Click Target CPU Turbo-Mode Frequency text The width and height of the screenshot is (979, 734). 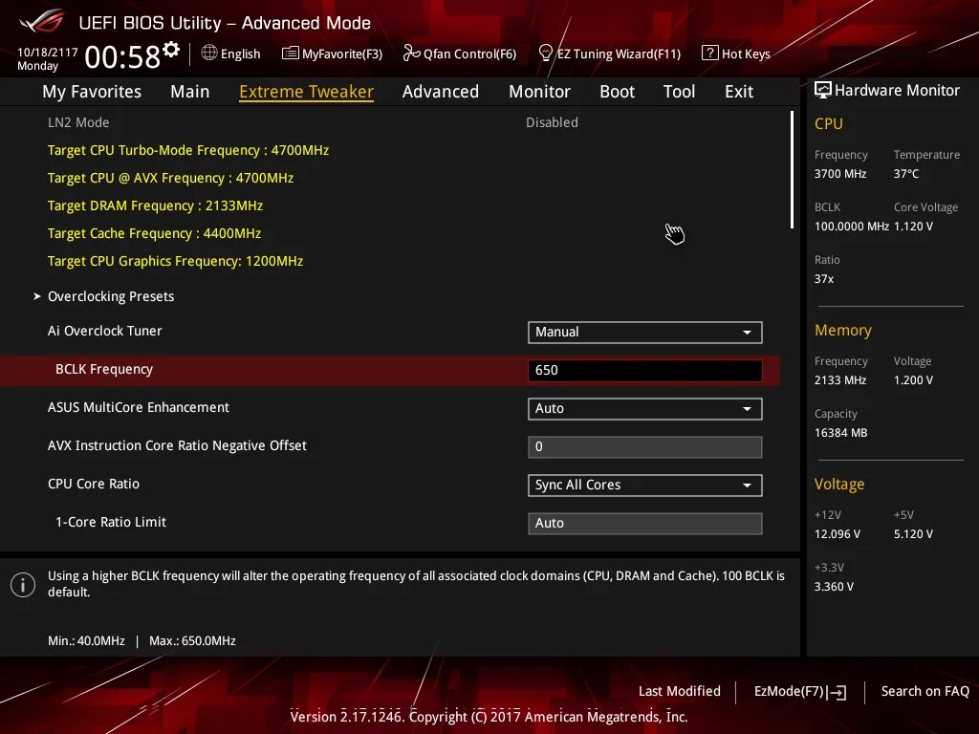[188, 150]
